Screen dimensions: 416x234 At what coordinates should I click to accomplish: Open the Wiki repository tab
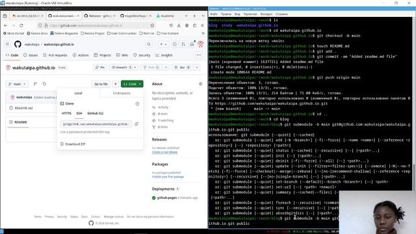coord(122,55)
